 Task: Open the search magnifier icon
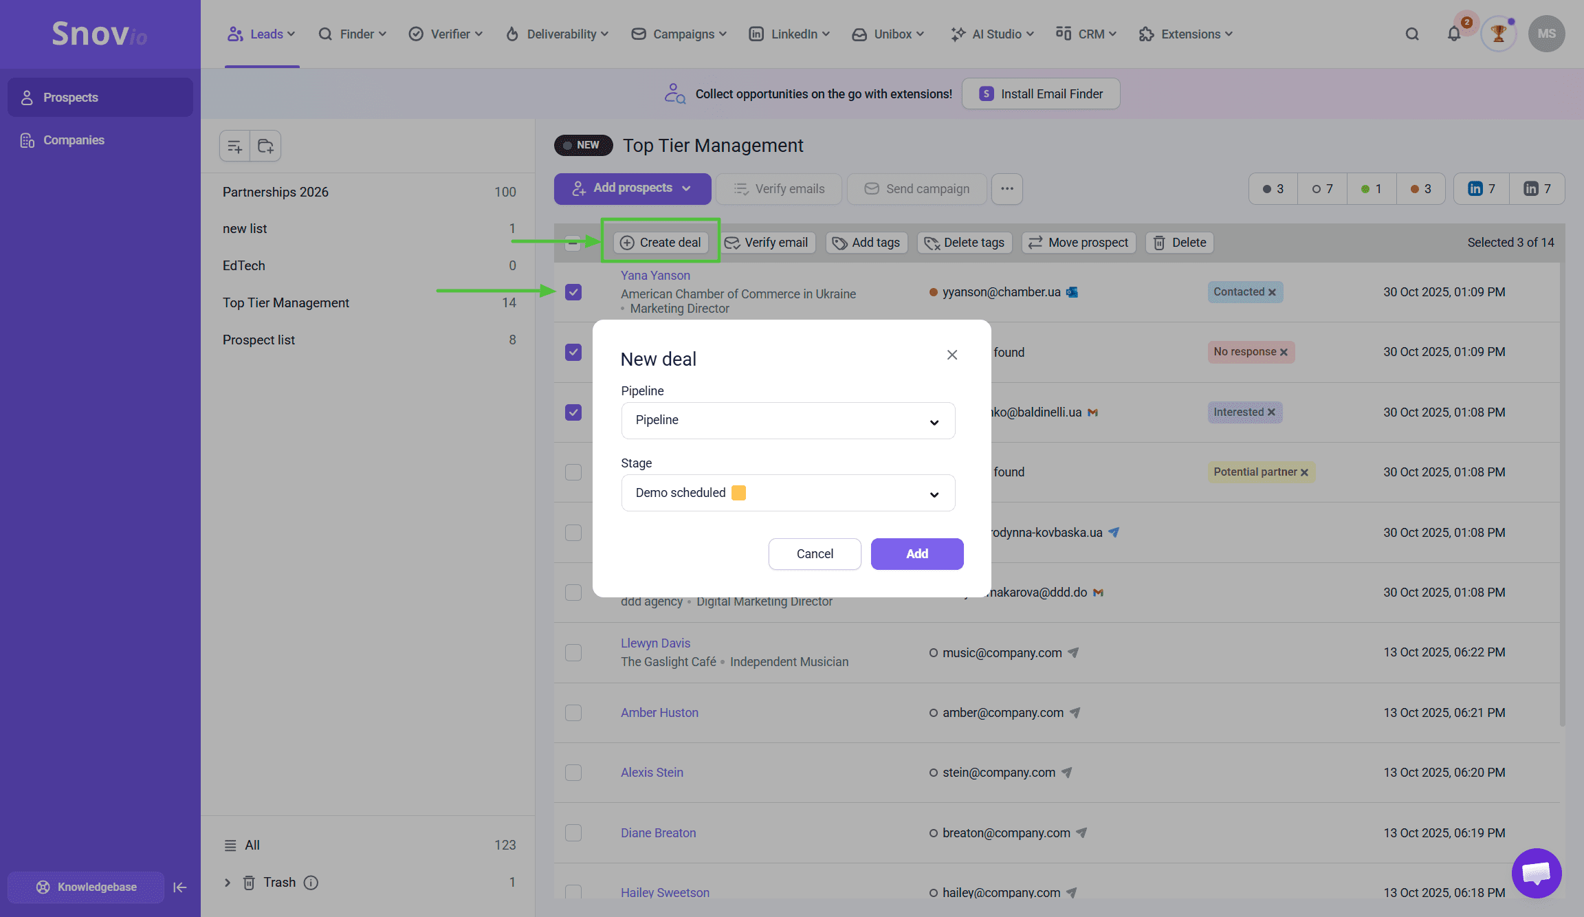[x=1412, y=34]
